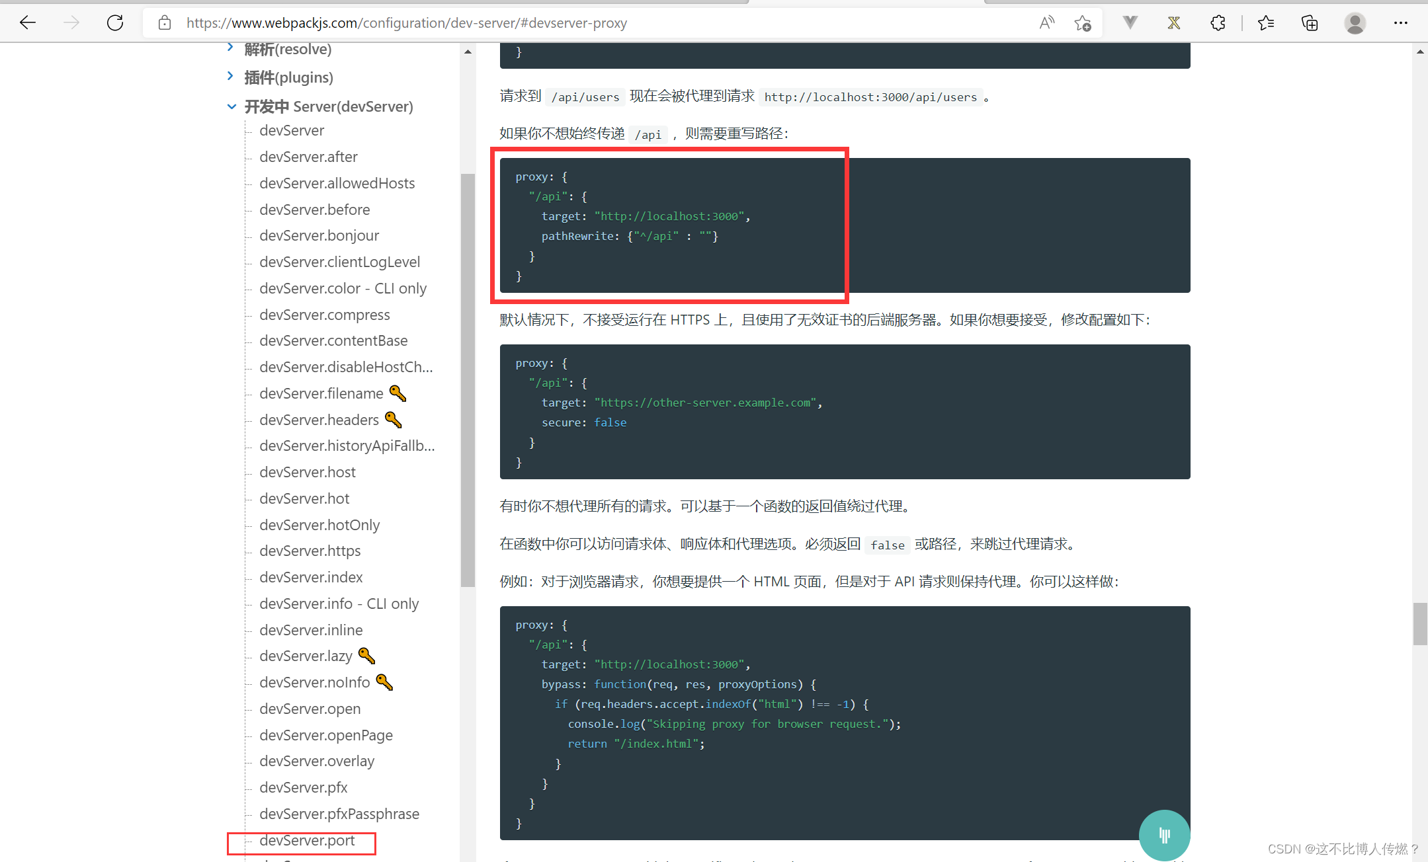Click the browser Forward arrow

point(71,23)
